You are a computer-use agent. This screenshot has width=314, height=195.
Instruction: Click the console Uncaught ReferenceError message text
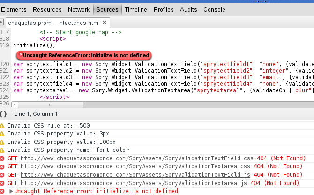pos(96,191)
